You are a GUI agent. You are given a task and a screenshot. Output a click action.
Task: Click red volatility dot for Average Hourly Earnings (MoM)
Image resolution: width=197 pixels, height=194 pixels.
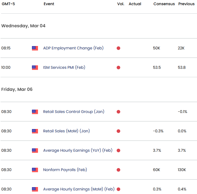click(118, 189)
